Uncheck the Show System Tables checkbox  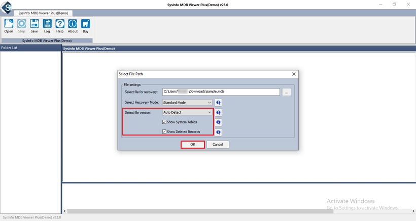(x=164, y=122)
